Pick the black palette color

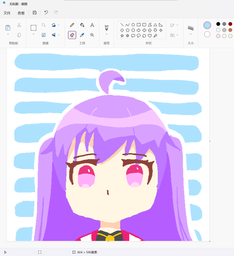[x=218, y=24]
